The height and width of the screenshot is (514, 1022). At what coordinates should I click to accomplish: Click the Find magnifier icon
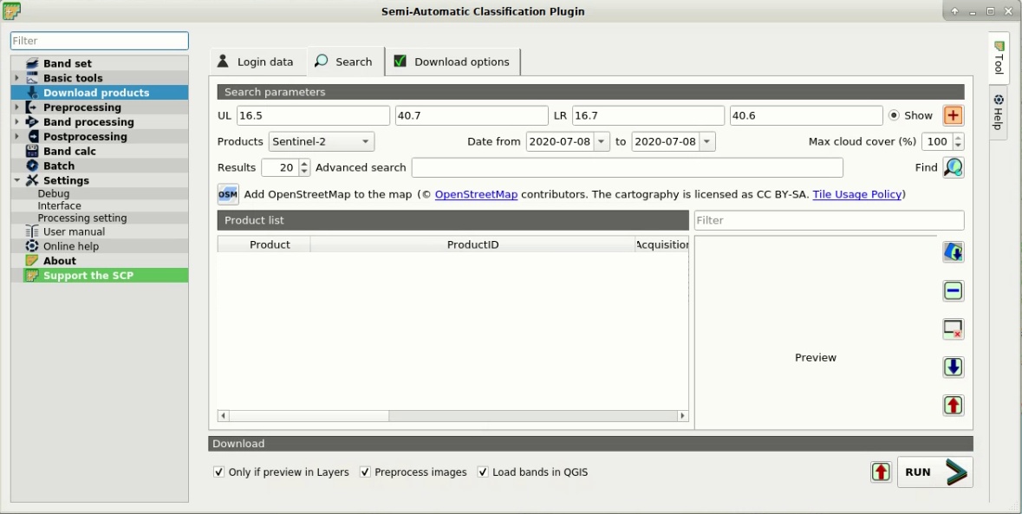(953, 167)
